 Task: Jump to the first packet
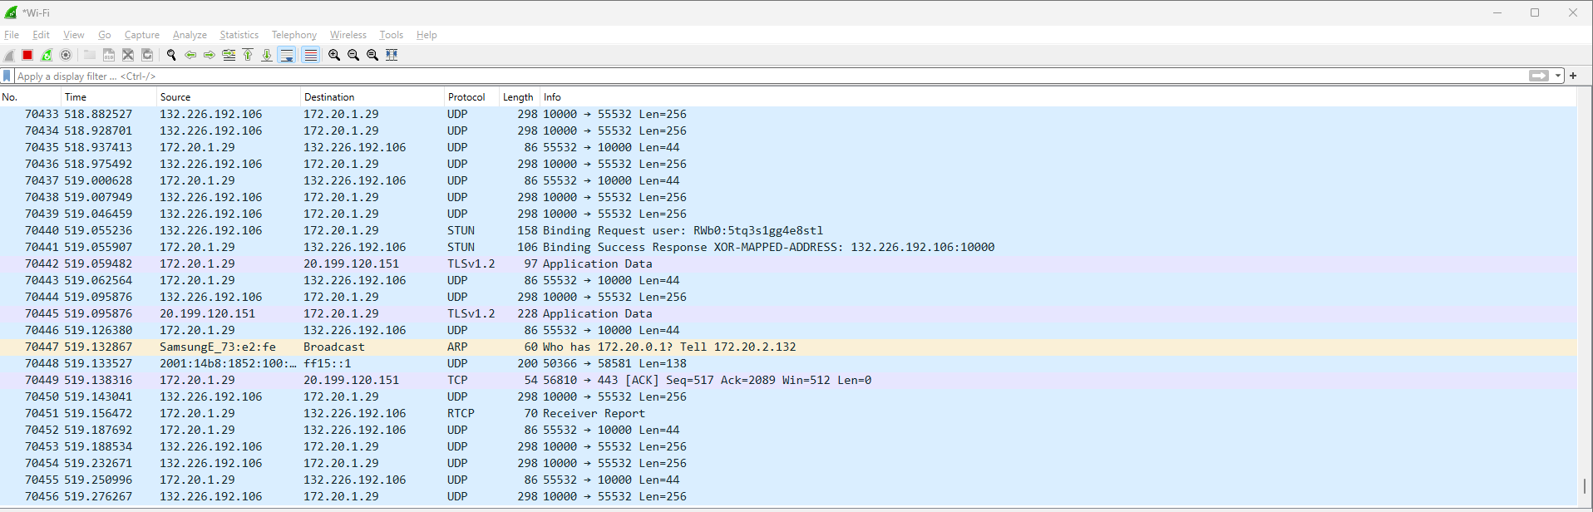(248, 55)
